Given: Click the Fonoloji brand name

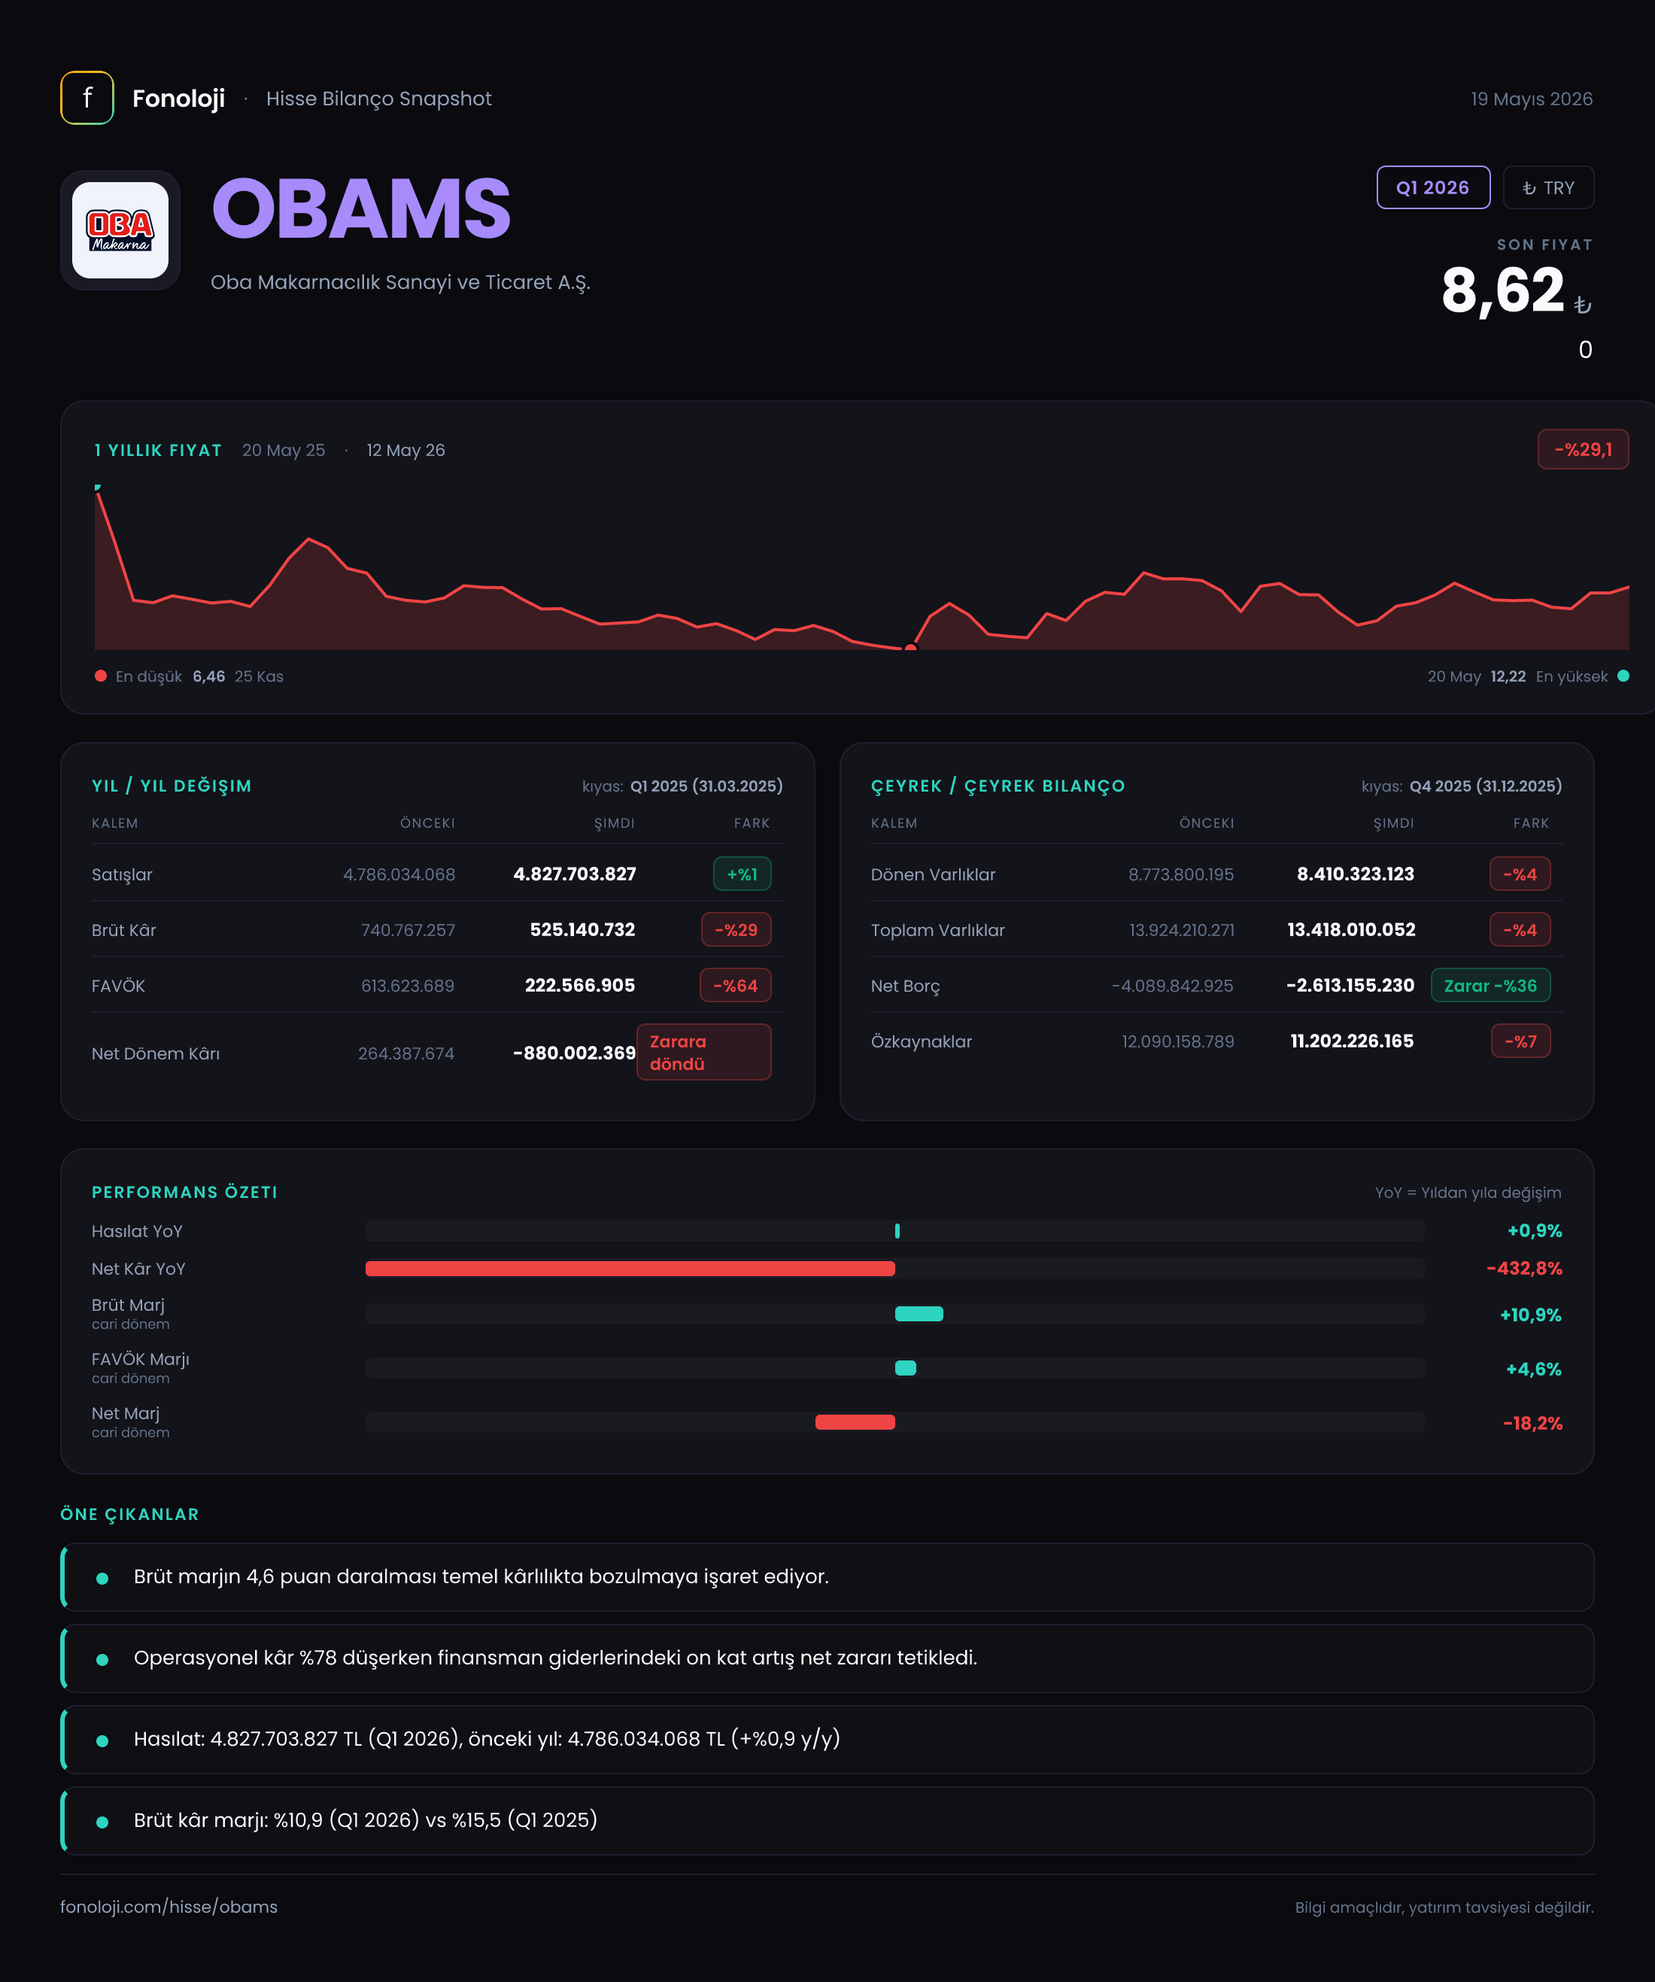Looking at the screenshot, I should (178, 98).
